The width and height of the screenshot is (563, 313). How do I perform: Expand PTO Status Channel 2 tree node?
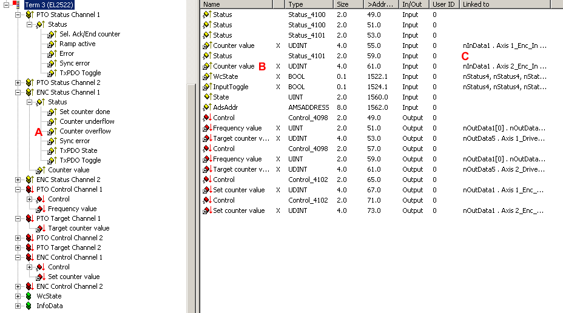tap(18, 82)
